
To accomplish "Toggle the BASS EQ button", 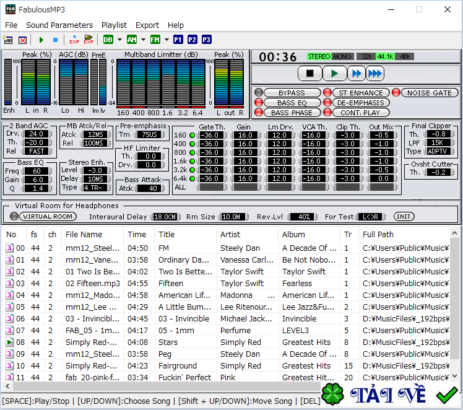I will tap(292, 103).
